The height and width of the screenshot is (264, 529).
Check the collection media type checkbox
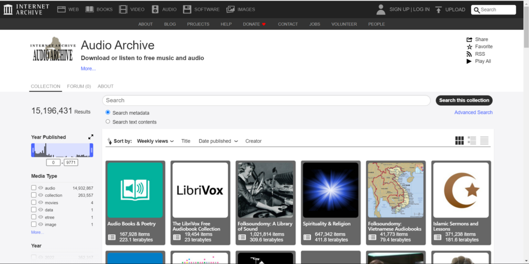(x=34, y=195)
